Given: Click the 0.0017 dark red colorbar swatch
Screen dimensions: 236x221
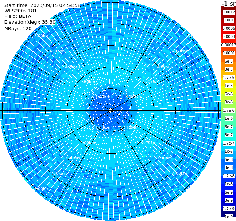Looking at the screenshot, I should coord(229,12).
